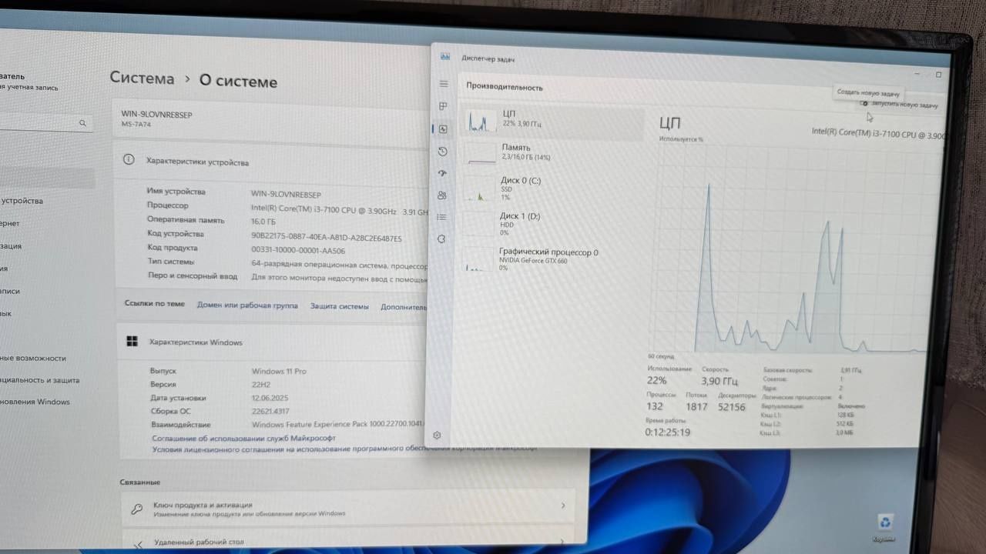Click the Скорость value 3,90 ГГц
986x554 pixels.
(719, 382)
